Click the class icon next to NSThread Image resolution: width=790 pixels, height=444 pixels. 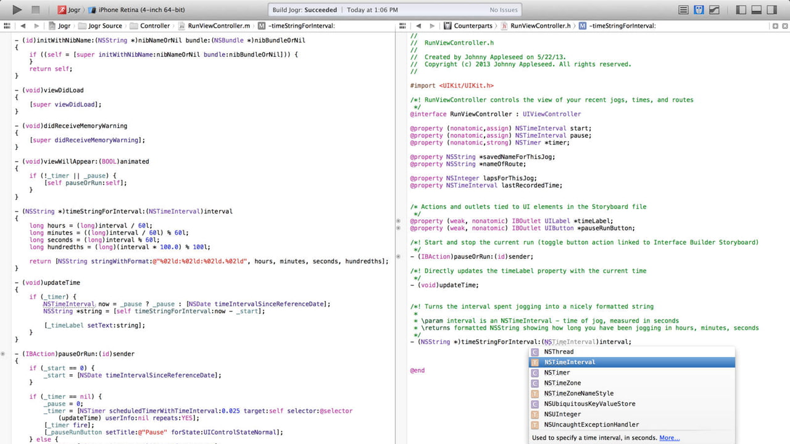click(535, 352)
